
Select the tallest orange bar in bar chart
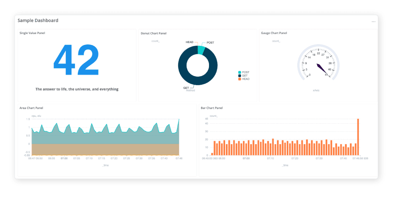point(358,137)
